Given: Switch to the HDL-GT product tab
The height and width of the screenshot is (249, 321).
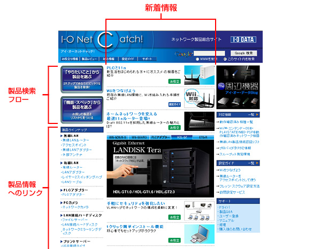Looking at the screenshot, I should (x=182, y=137).
